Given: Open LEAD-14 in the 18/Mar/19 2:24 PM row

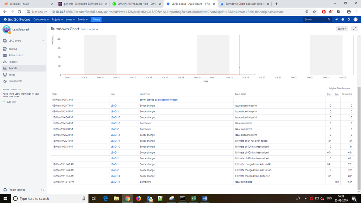Looking at the screenshot, I should coord(115,141).
